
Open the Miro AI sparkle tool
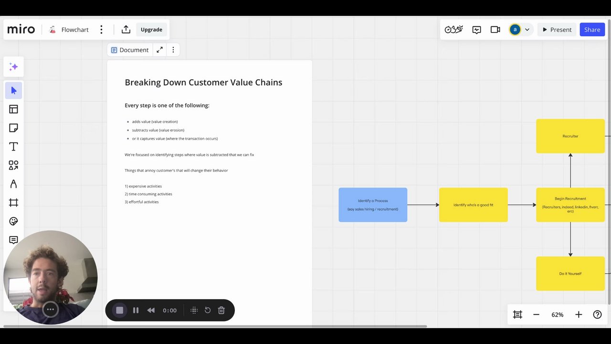[x=13, y=67]
